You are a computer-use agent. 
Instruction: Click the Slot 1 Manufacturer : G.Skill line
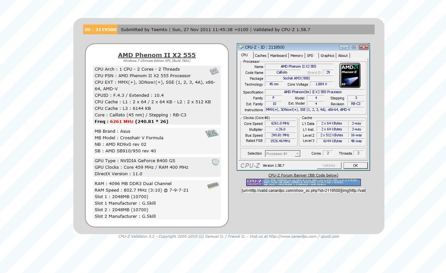[x=125, y=203]
